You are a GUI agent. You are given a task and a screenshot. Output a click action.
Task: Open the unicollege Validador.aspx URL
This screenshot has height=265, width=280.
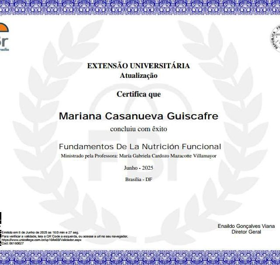pyautogui.click(x=42, y=240)
